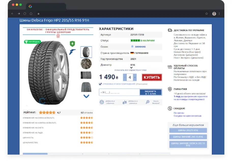Click page title Шины Debica Frigo HP2
Image resolution: width=232 pixels, height=163 pixels.
click(54, 20)
